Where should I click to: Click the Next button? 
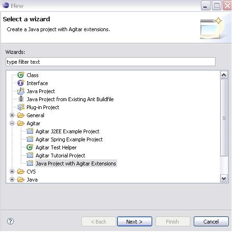point(135,222)
